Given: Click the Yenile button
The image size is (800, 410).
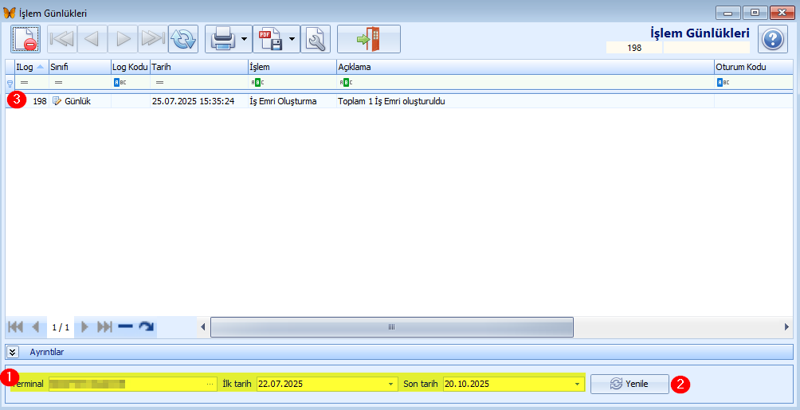Looking at the screenshot, I should [629, 384].
